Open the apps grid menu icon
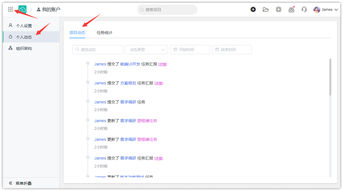 click(x=11, y=9)
